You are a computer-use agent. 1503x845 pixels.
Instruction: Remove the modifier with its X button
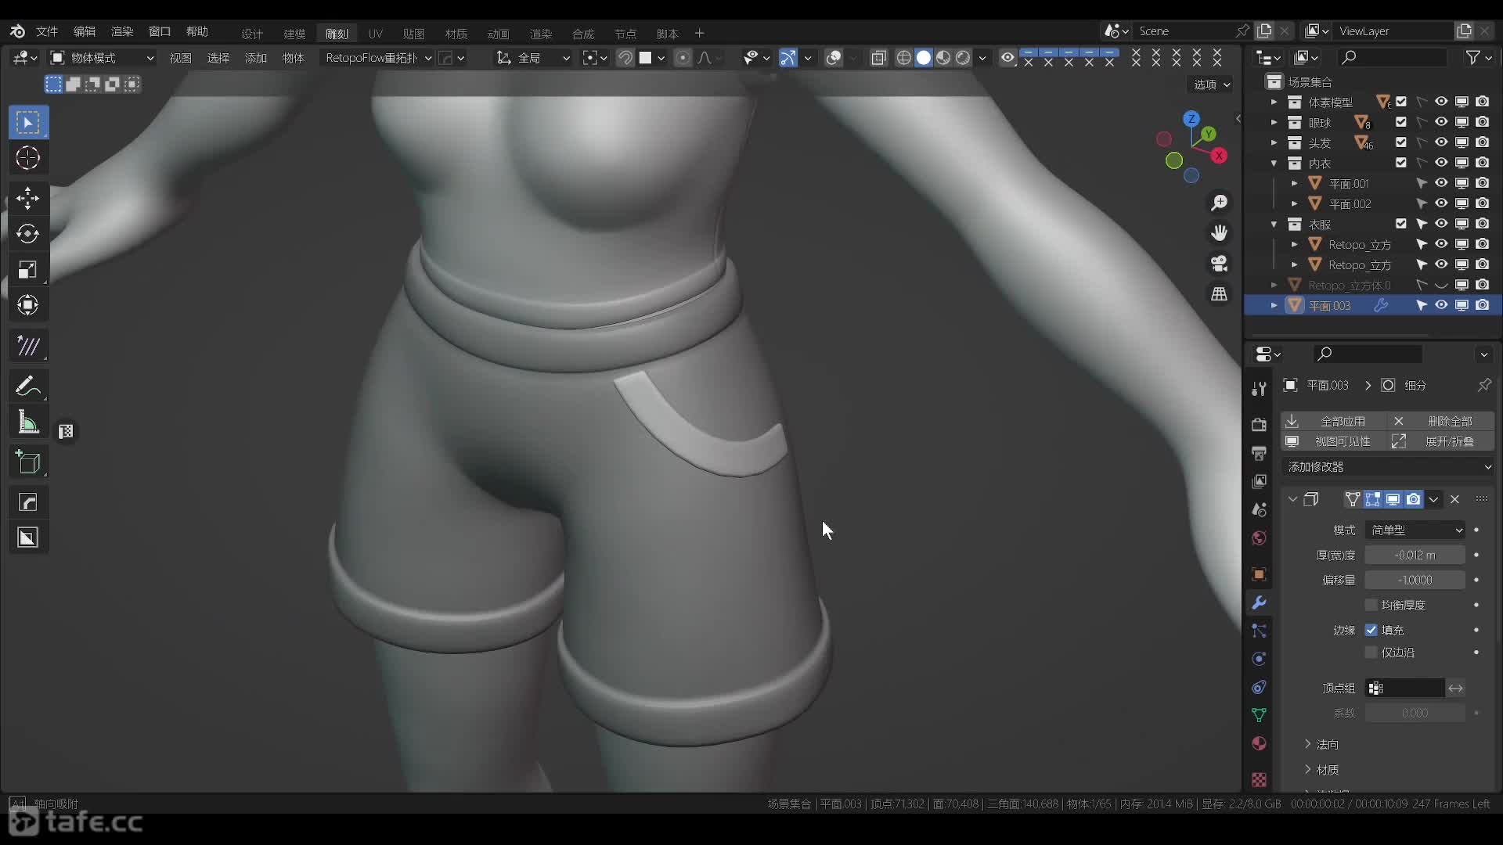[1454, 499]
